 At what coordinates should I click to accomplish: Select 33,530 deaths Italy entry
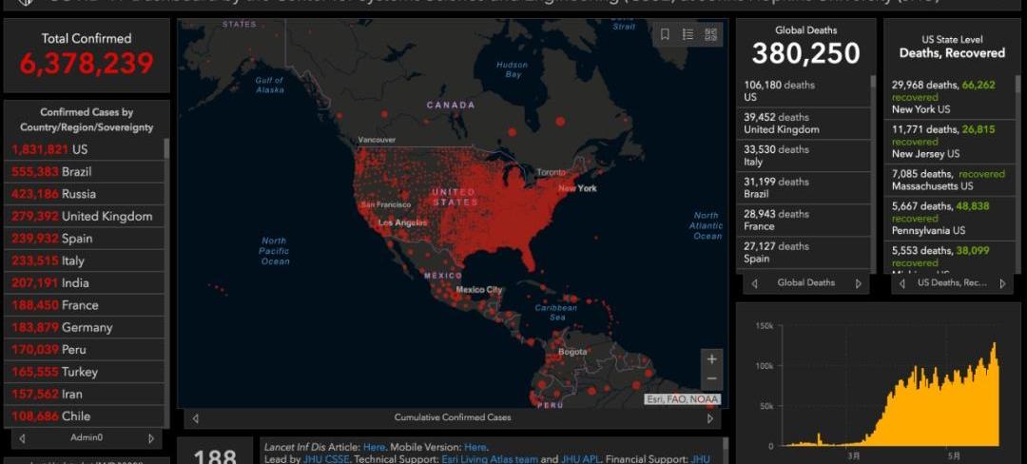(805, 155)
